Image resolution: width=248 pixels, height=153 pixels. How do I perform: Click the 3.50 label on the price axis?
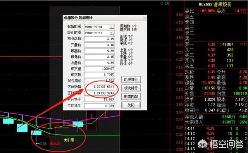coord(179,112)
